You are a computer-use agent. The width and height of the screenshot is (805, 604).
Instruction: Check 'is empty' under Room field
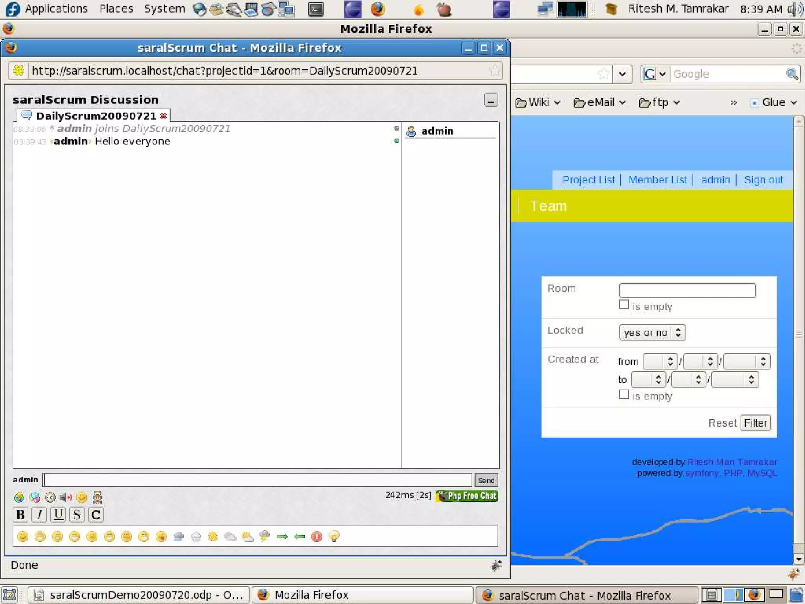point(624,305)
